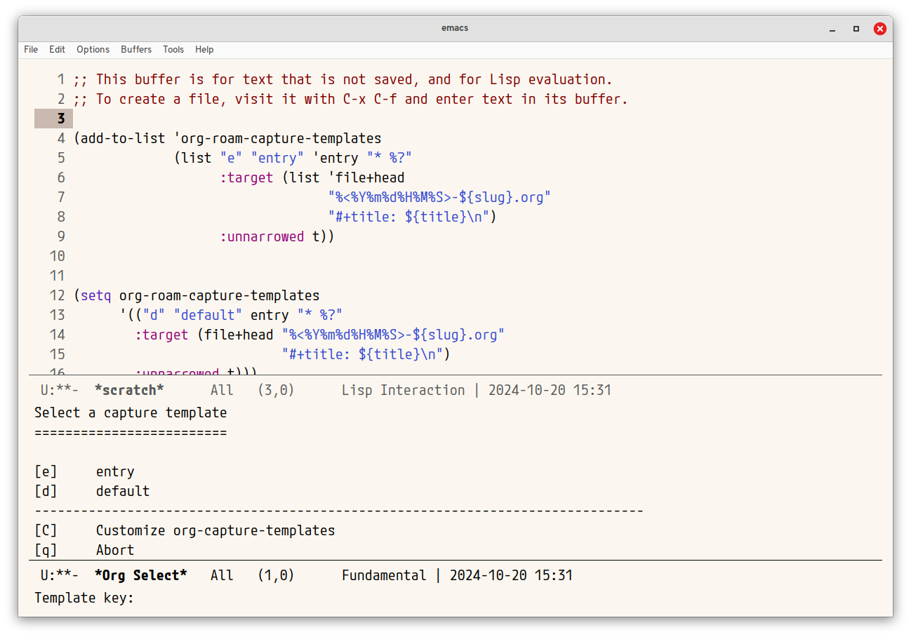Place cursor on add-to-list in line 4
The image size is (911, 637).
point(123,138)
